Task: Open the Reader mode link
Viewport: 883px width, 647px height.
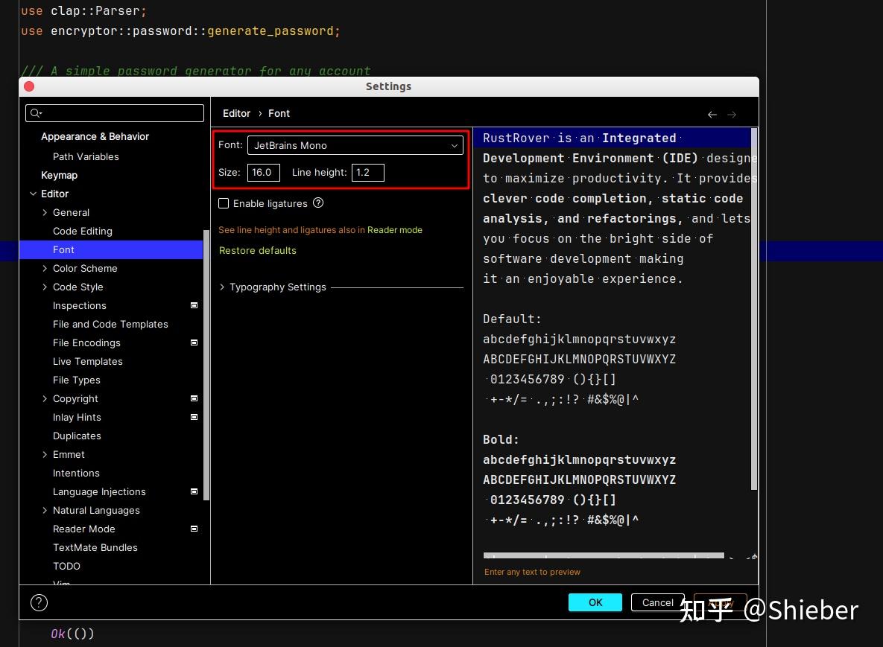Action: pyautogui.click(x=394, y=229)
